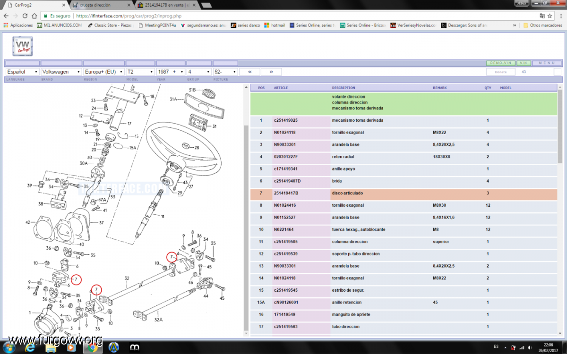Open File Explorer from taskbar
The width and height of the screenshot is (567, 354).
51,347
